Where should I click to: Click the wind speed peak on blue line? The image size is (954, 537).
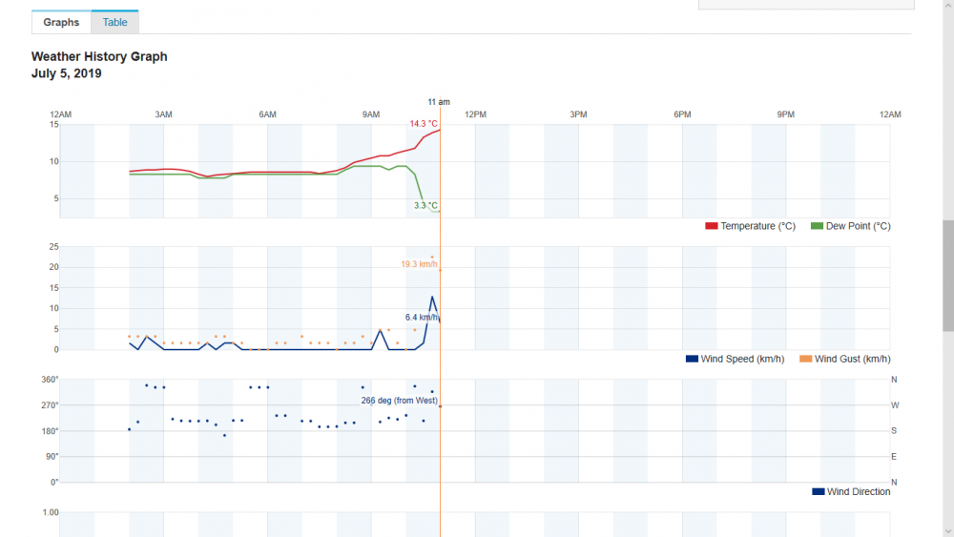click(x=432, y=298)
